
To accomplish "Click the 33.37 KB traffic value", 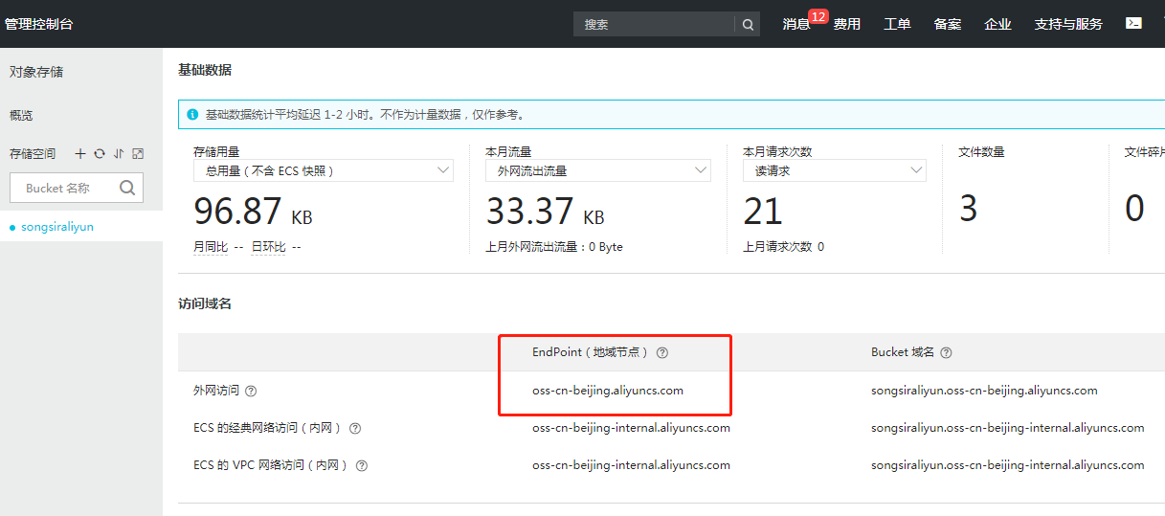I will (x=545, y=211).
